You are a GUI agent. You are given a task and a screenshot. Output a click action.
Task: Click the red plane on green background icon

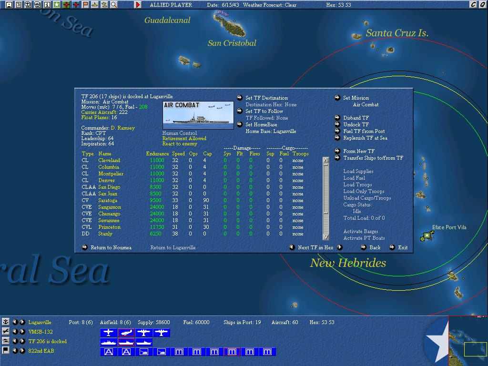click(66, 5)
